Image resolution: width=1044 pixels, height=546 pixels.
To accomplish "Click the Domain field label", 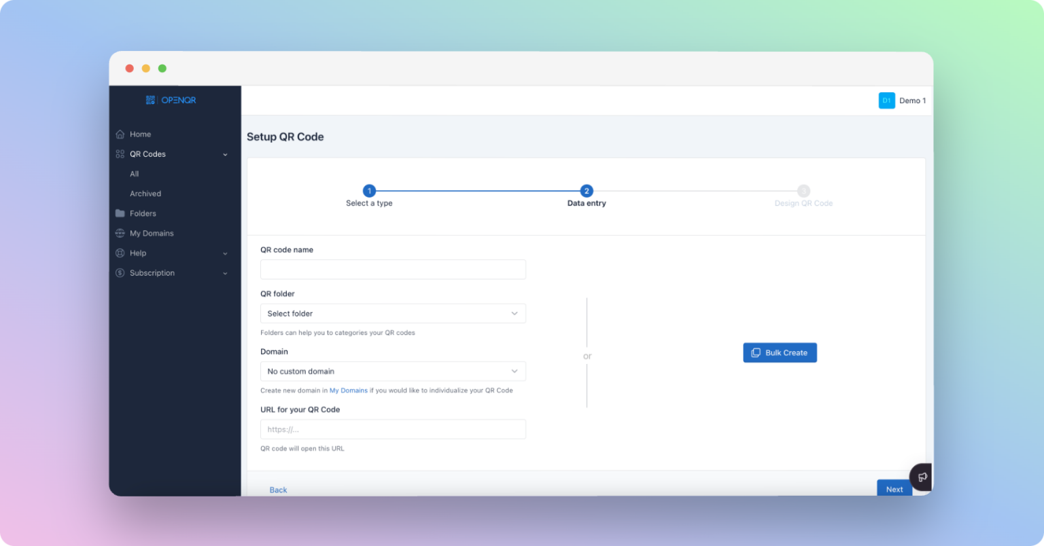I will tap(274, 352).
